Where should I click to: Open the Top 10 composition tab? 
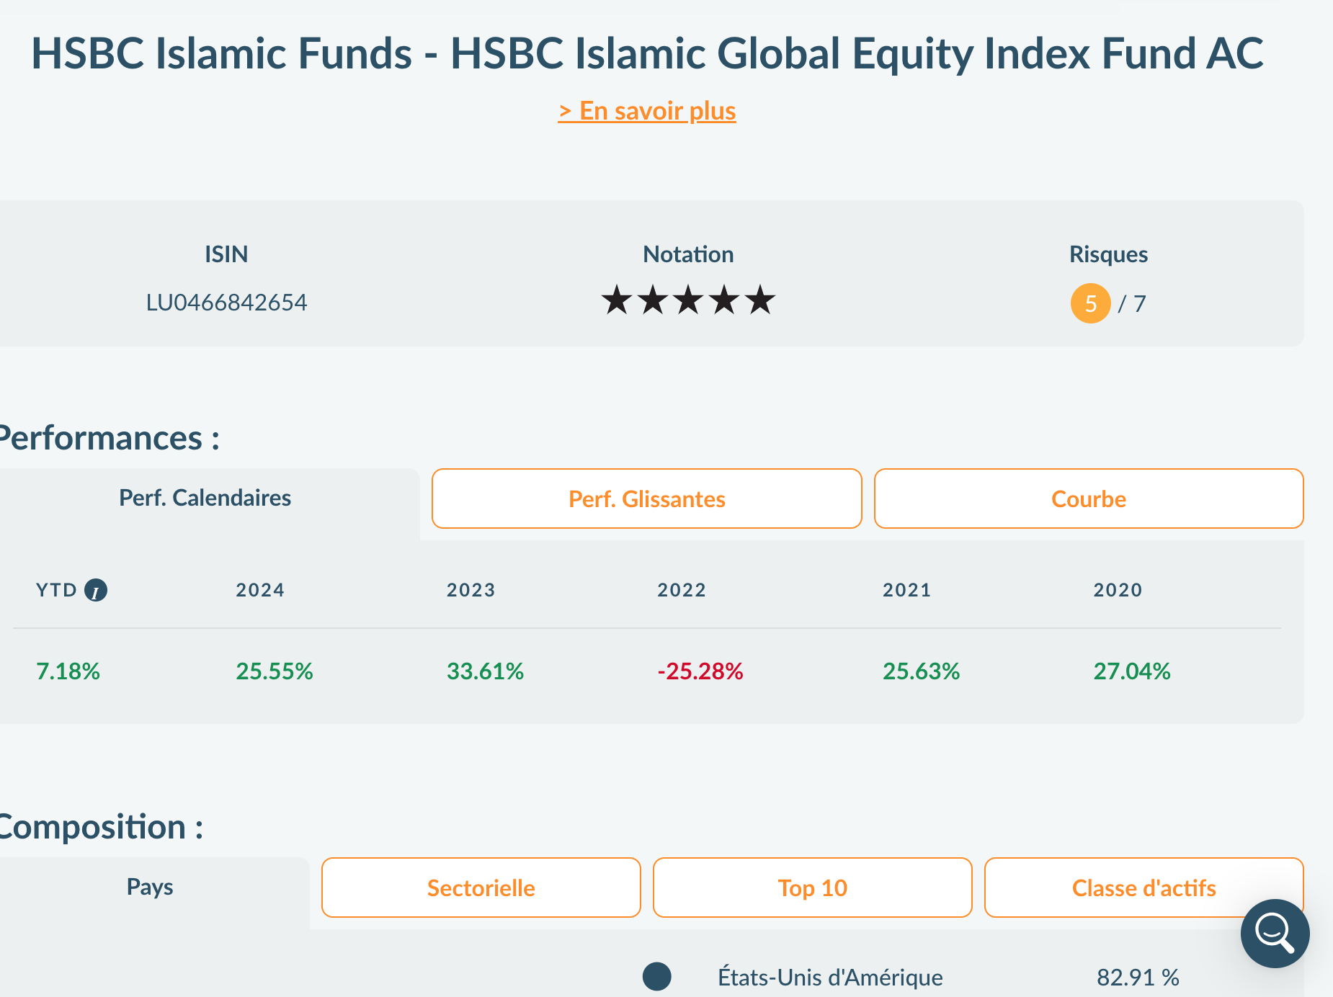pos(813,888)
